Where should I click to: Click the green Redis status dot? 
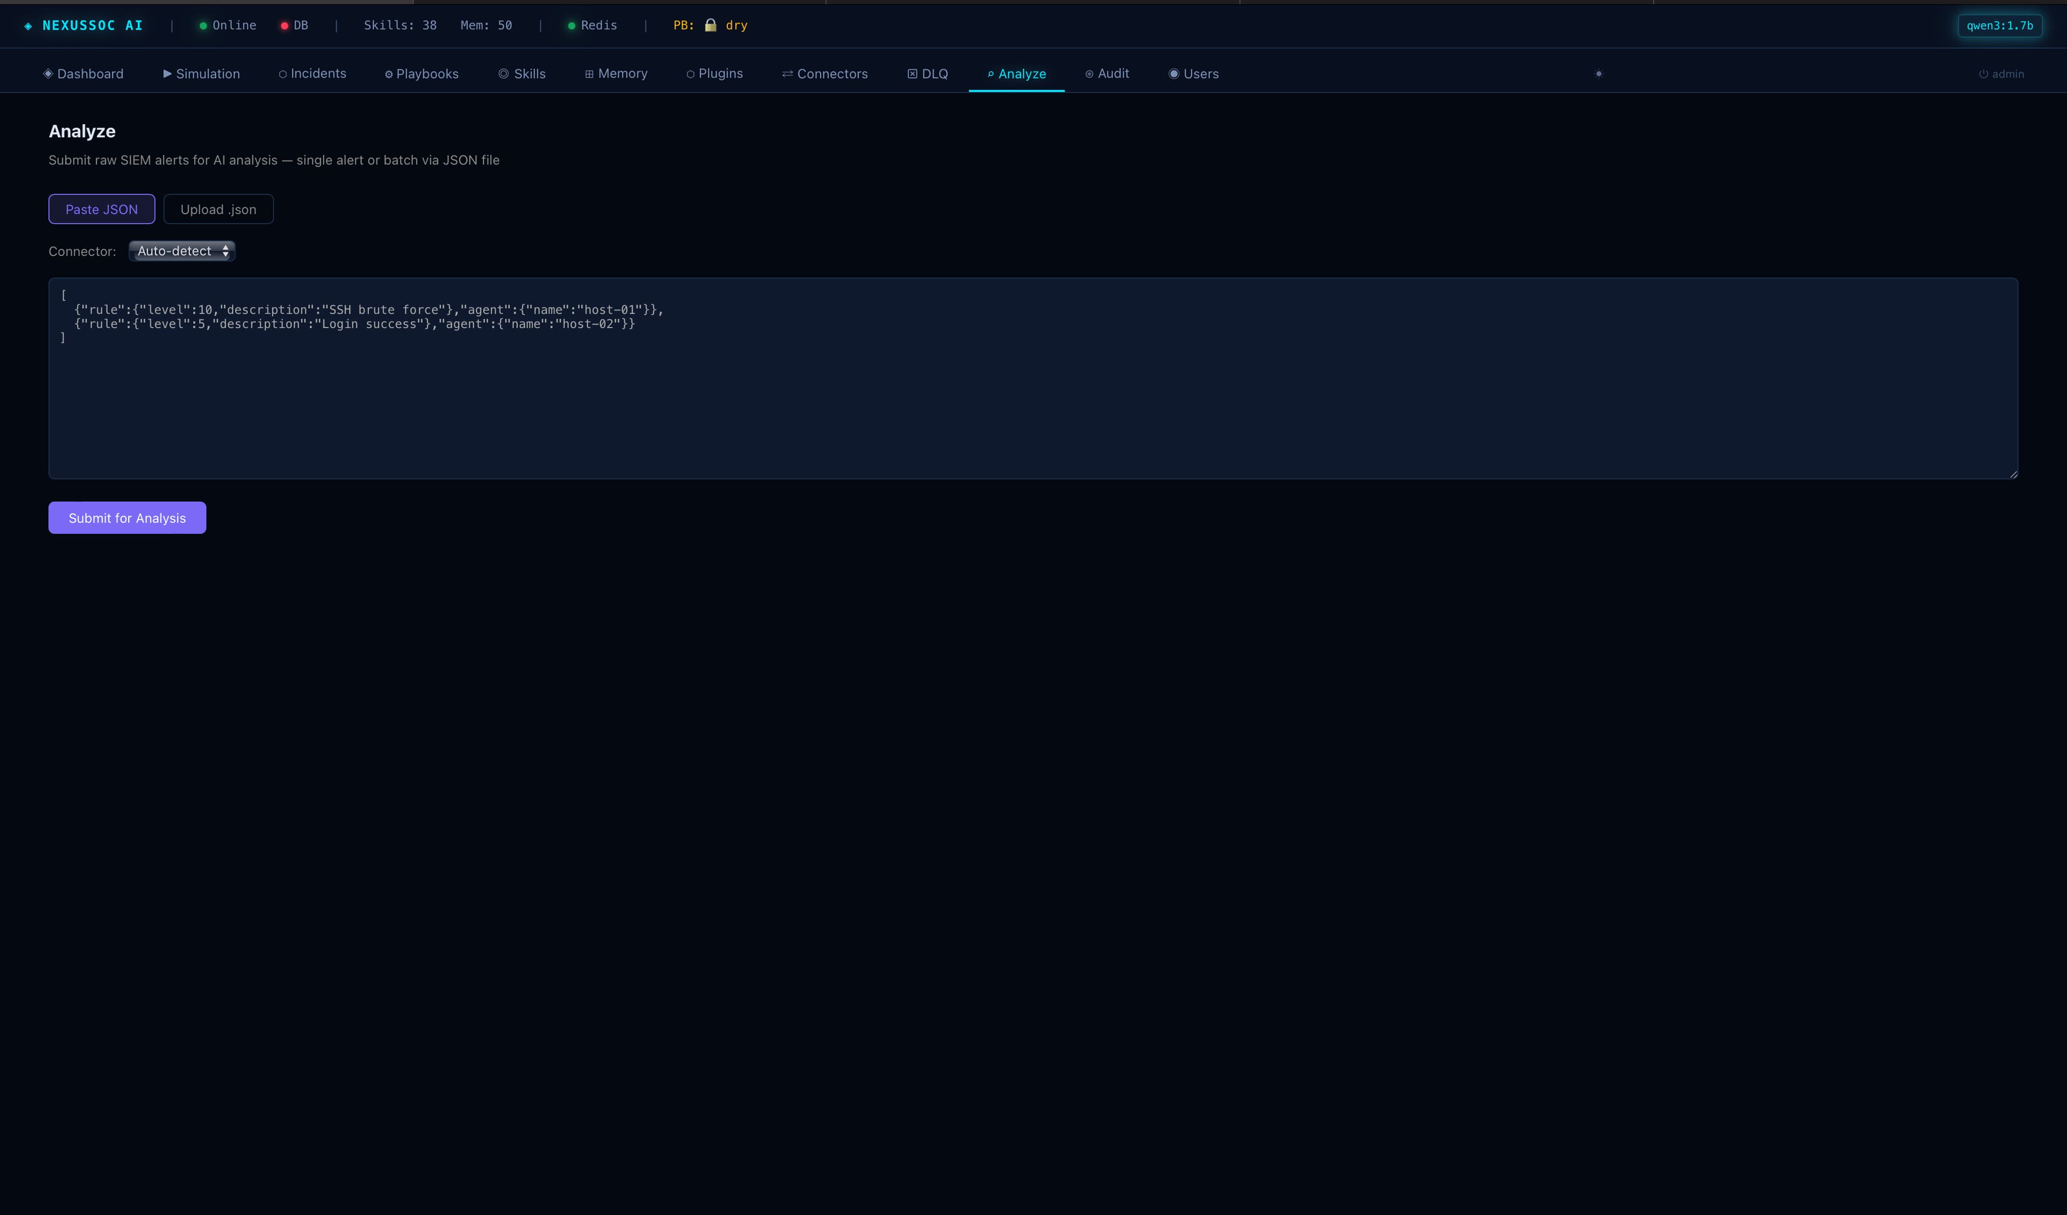point(571,25)
